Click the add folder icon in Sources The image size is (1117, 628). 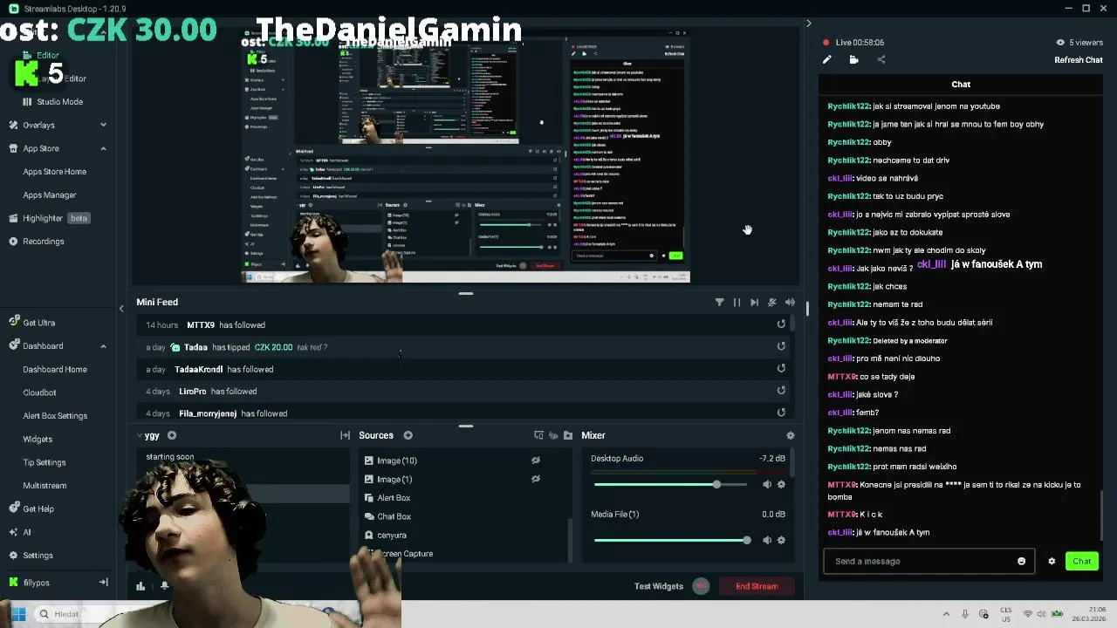(x=568, y=435)
